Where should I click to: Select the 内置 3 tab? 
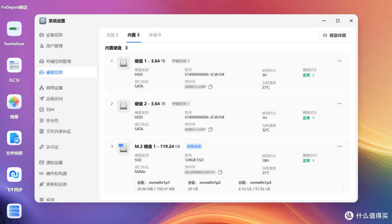click(x=134, y=35)
